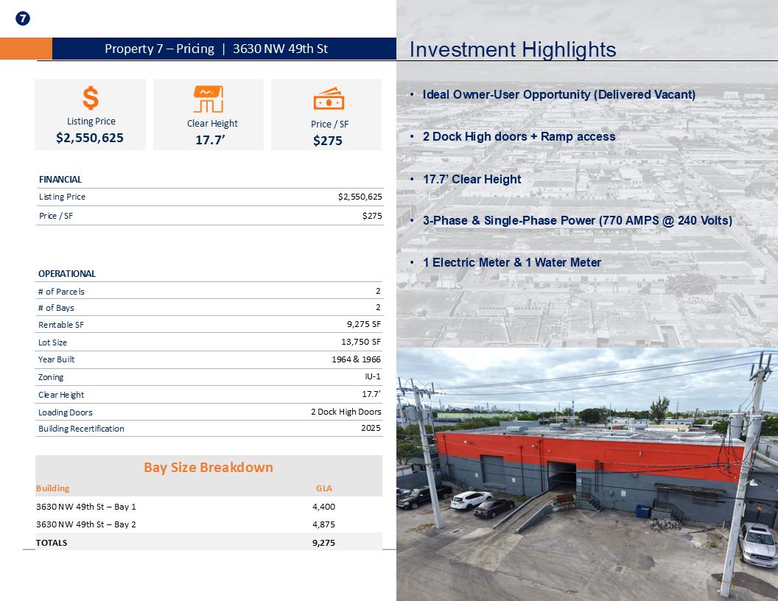Click the Ideal Owner-User Opportunity bullet

point(558,94)
